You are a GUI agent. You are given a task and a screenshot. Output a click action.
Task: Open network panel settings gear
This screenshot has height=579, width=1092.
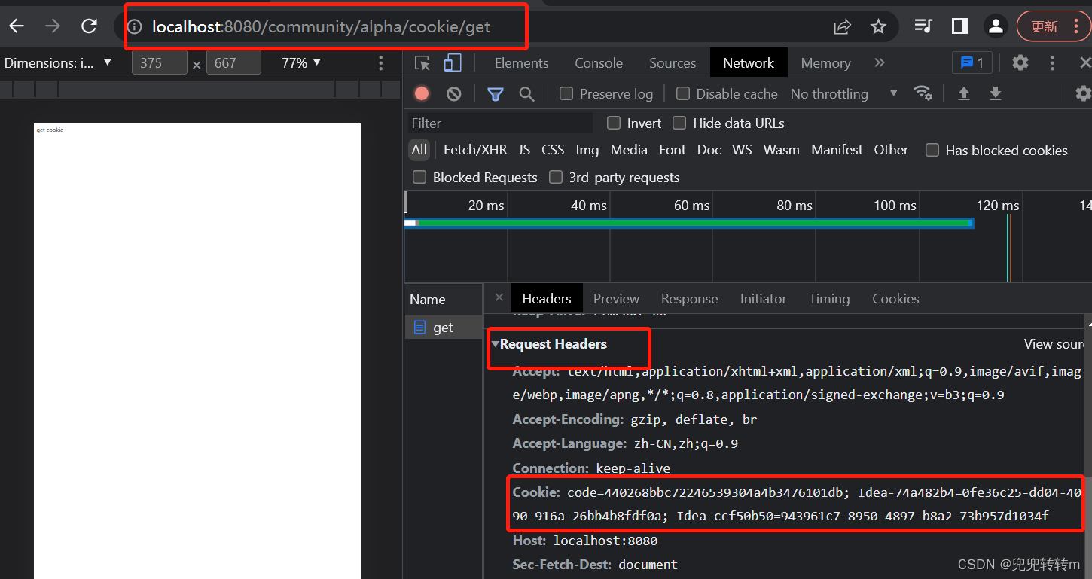point(1083,93)
